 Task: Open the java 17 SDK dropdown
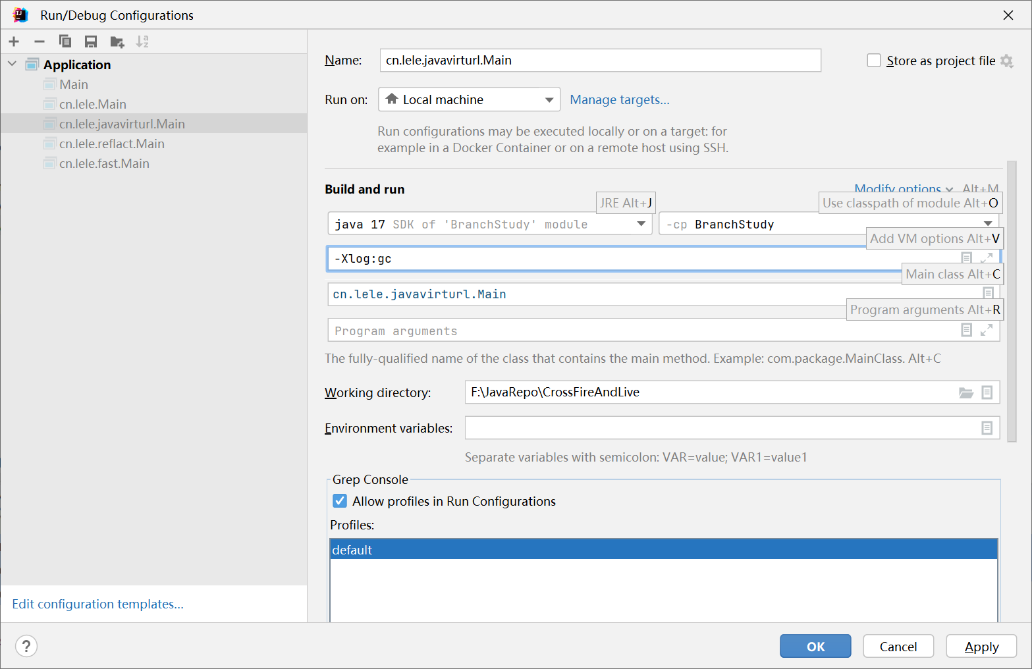(490, 224)
